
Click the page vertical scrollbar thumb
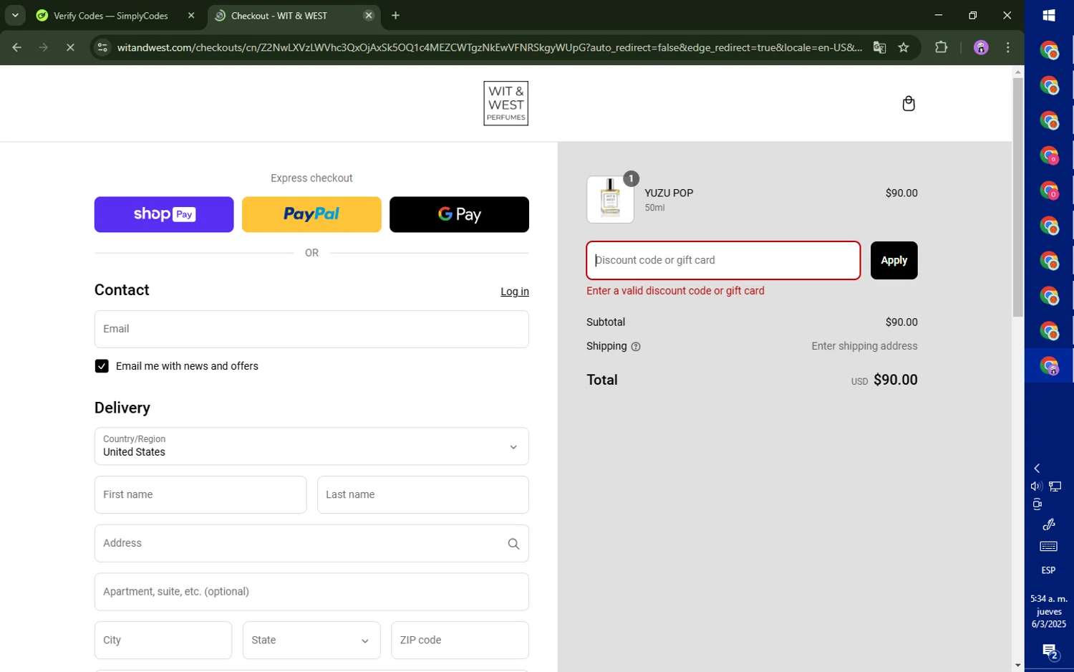point(1017,197)
